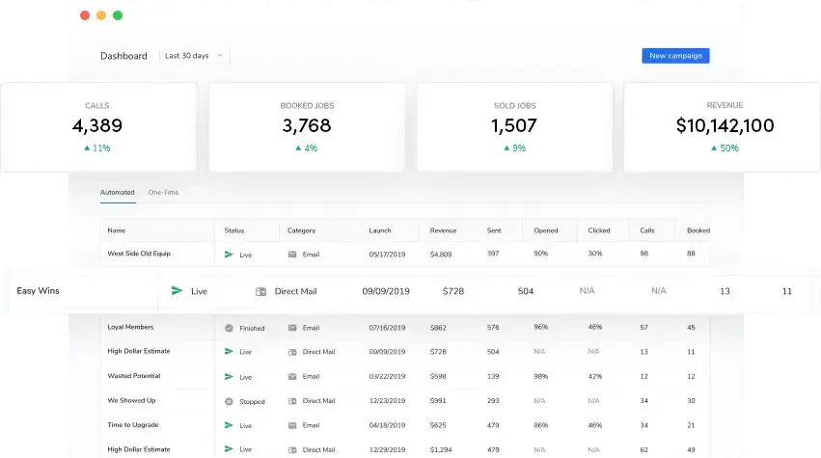
Task: Click the 05/17/2019 launch date
Action: [387, 255]
